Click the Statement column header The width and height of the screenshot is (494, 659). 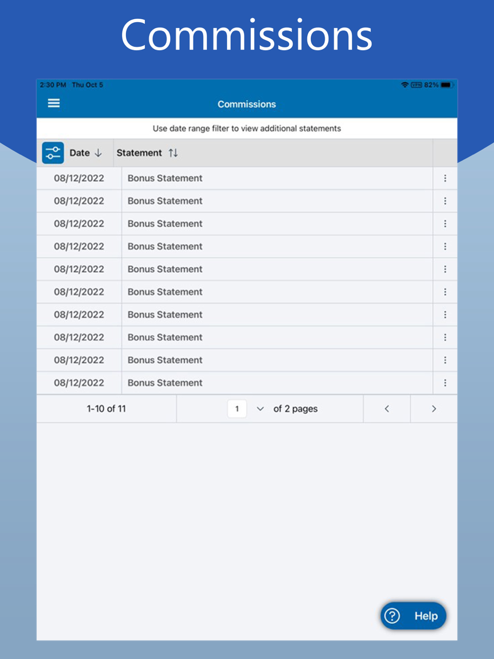(x=139, y=153)
